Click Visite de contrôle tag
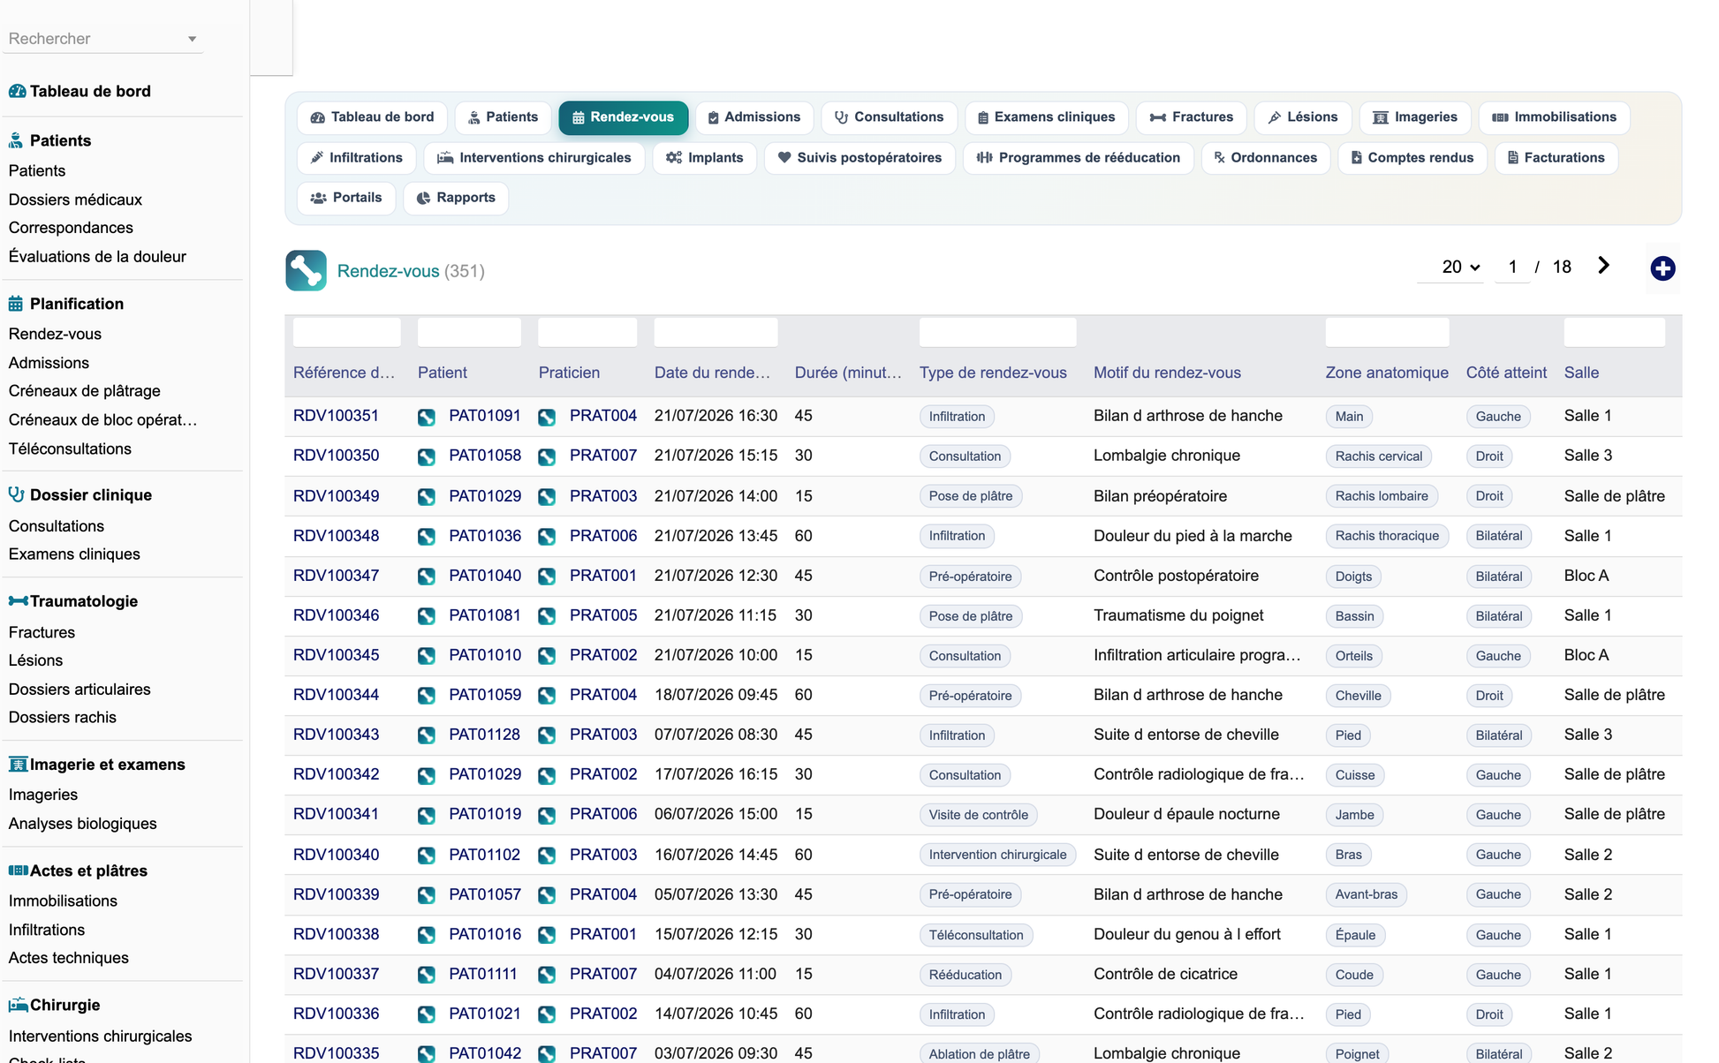 [978, 815]
